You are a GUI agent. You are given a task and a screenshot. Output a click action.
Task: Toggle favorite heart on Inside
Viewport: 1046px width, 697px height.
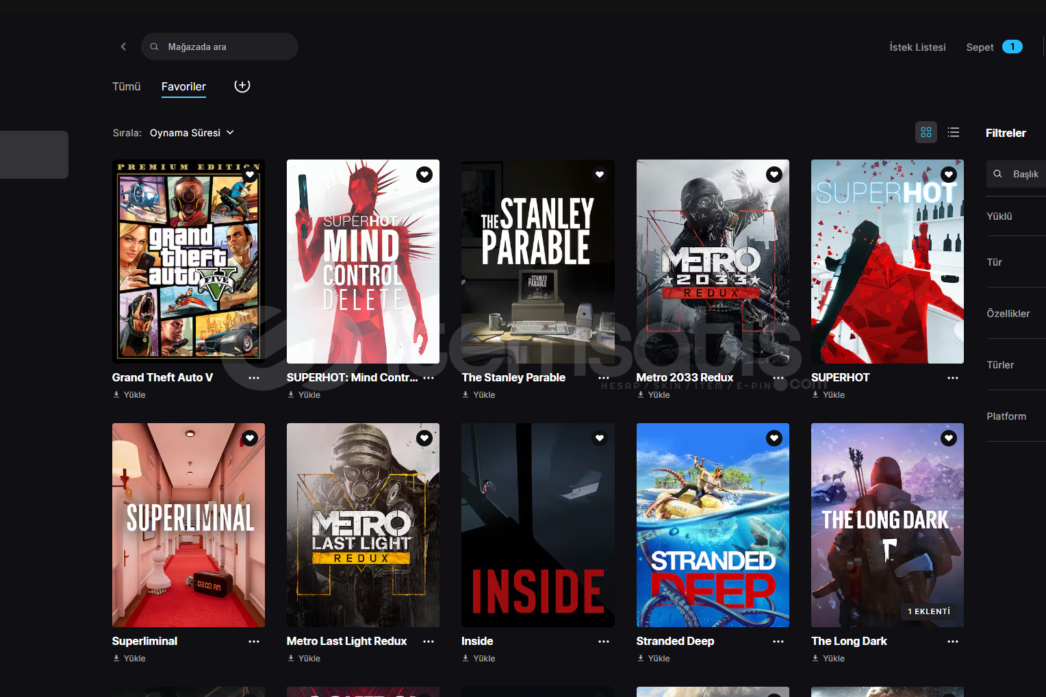coord(600,438)
